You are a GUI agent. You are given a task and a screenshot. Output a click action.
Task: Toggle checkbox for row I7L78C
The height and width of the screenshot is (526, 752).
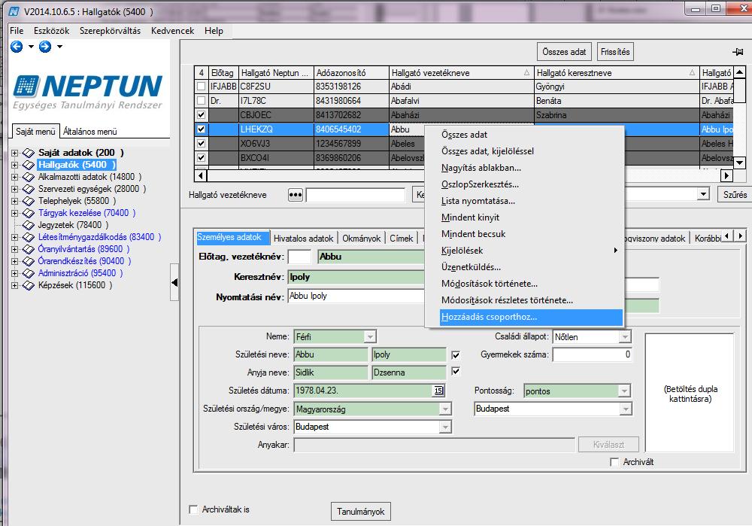[202, 101]
